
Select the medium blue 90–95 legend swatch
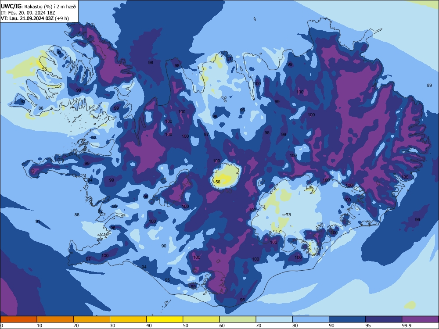pyautogui.click(x=347, y=319)
